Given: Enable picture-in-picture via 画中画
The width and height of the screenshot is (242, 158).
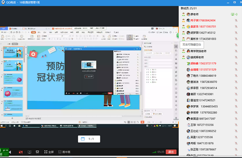Looking at the screenshot, I should click(x=65, y=152).
